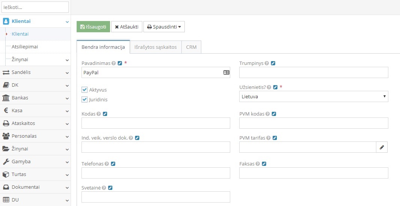Click the help icon next to Pavadinimas

[113, 63]
